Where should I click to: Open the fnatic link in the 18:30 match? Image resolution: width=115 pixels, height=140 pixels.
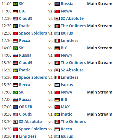coord(66,114)
